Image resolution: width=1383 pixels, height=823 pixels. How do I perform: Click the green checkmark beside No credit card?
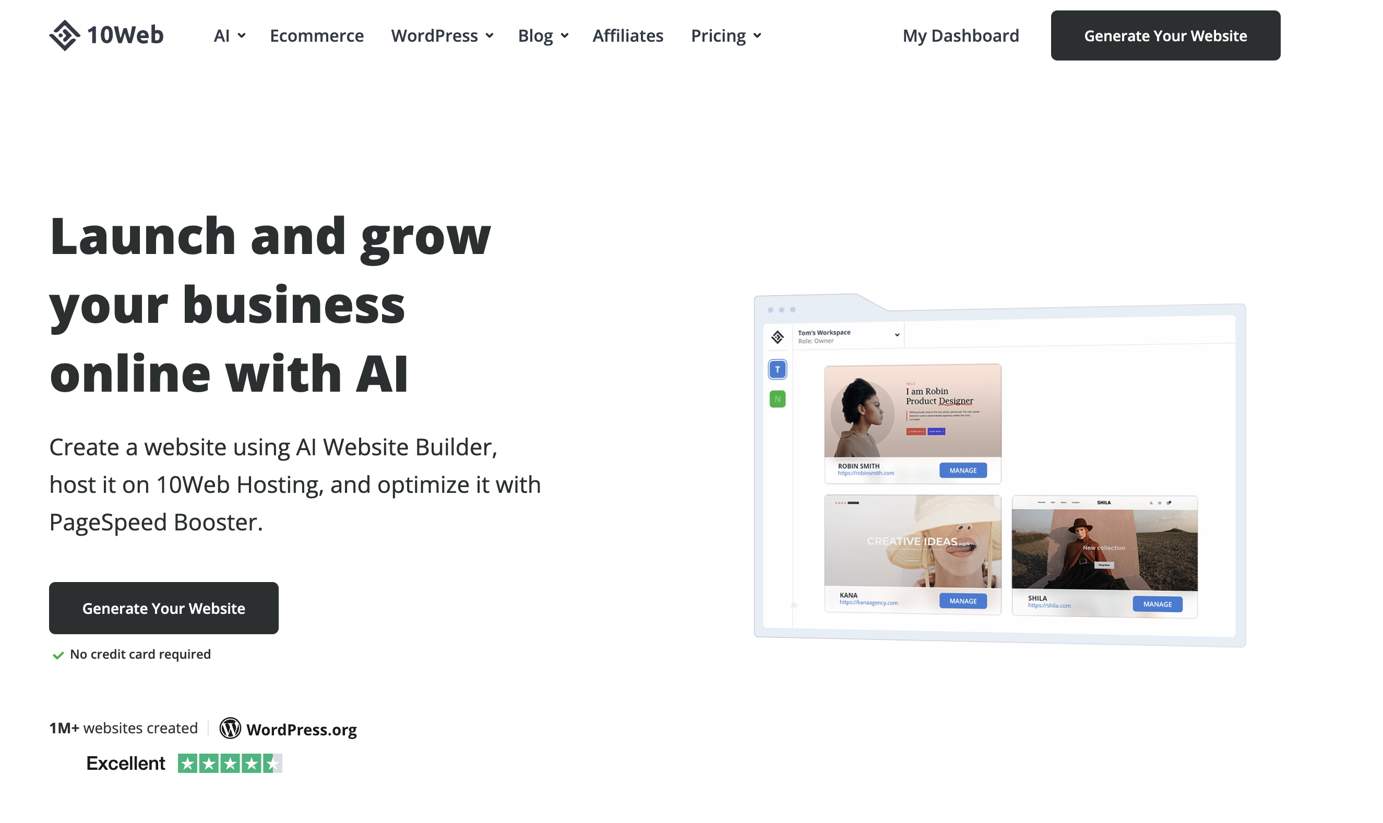[58, 656]
